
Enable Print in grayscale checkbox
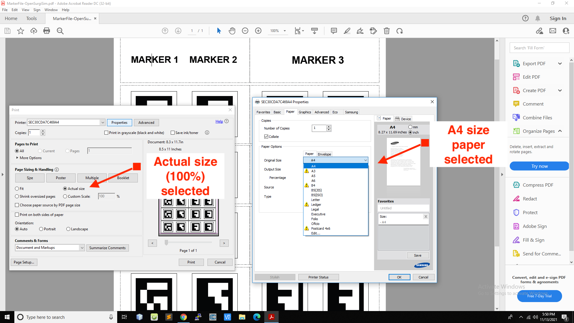pos(106,133)
